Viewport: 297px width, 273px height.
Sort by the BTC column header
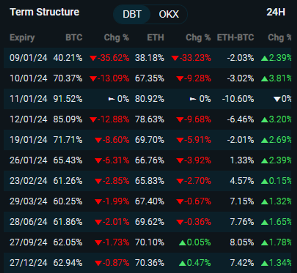point(74,37)
